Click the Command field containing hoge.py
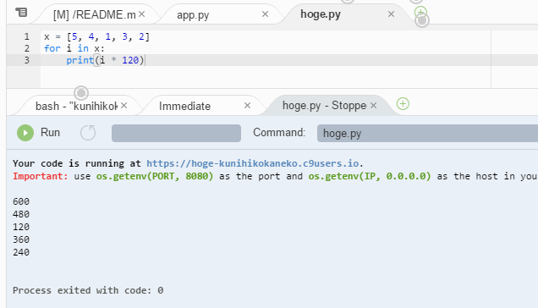The height and width of the screenshot is (308, 538). (x=427, y=133)
